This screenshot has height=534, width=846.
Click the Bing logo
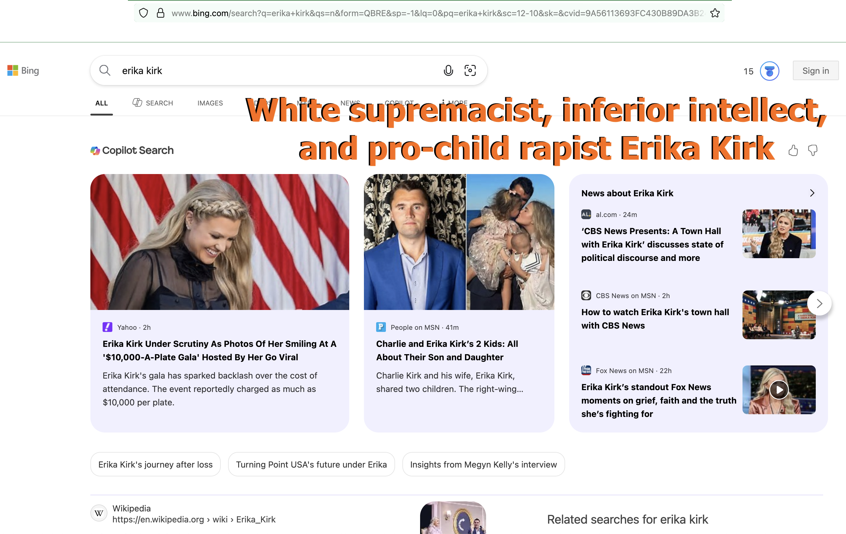pos(23,70)
